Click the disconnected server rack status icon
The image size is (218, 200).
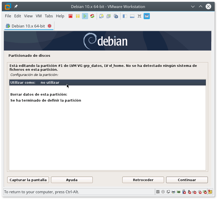pyautogui.click(x=205, y=192)
